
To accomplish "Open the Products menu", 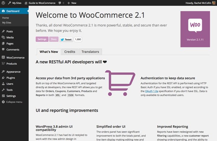I will 14,64.
